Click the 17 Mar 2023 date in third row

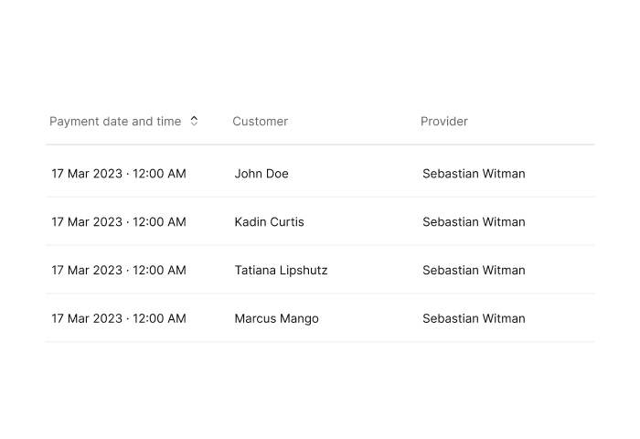tap(87, 271)
